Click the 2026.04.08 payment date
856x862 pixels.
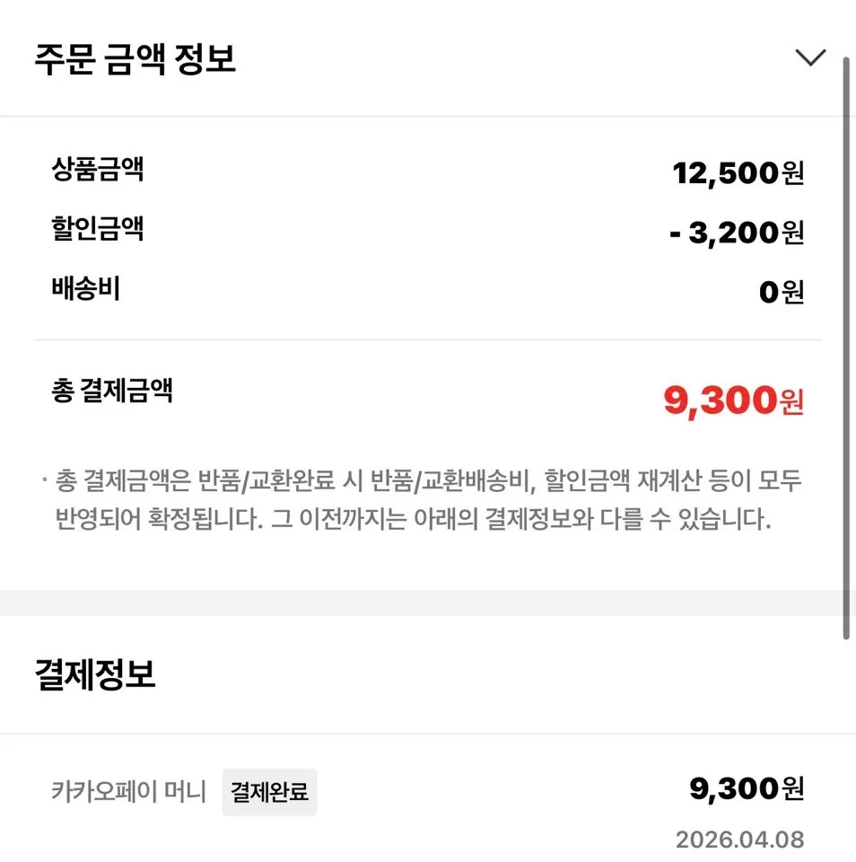[x=739, y=840]
